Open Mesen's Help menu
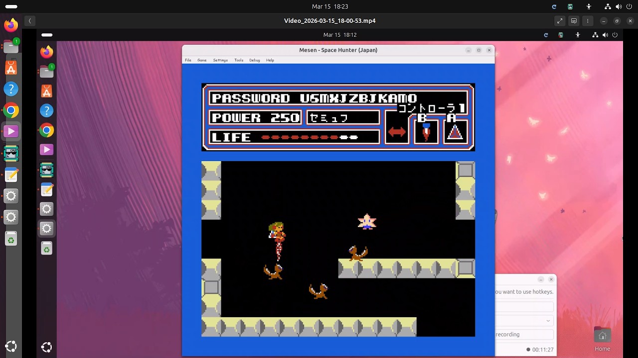The height and width of the screenshot is (358, 638). (x=270, y=60)
